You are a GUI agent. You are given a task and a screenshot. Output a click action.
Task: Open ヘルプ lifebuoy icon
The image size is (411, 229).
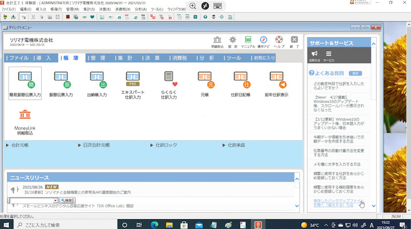coord(279,42)
